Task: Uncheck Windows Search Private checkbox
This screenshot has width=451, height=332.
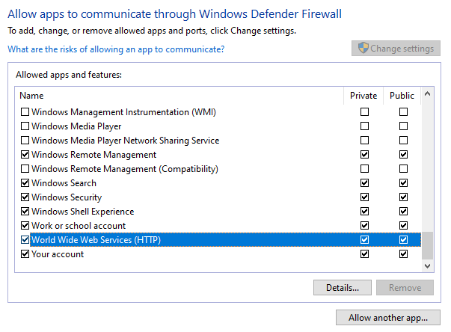Action: click(364, 182)
